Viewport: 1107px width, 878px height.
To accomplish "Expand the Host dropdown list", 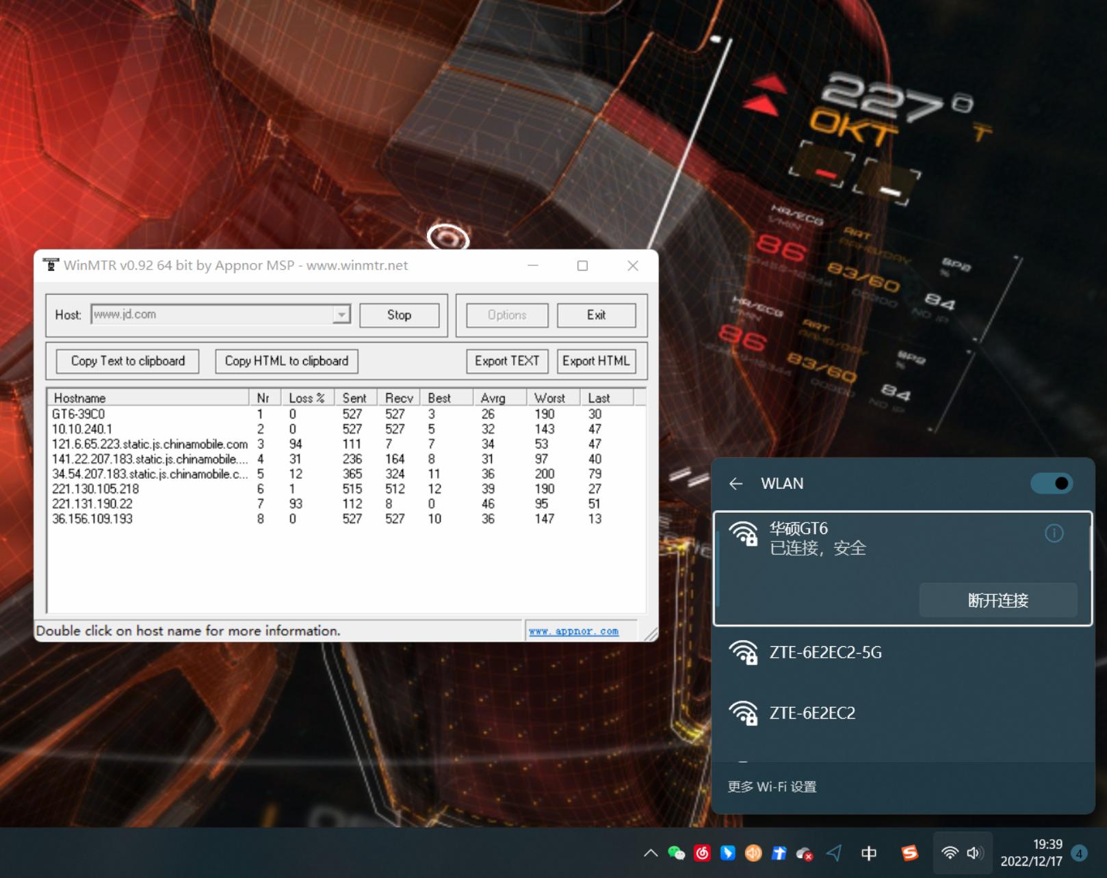I will click(341, 315).
